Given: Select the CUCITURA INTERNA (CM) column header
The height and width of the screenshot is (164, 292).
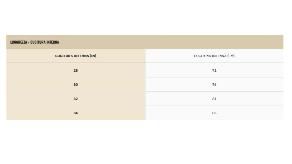Looking at the screenshot, I should 214,56.
